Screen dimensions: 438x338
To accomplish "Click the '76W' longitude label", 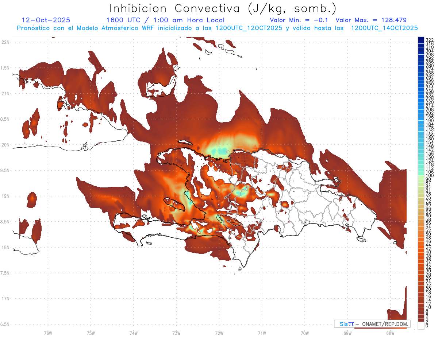I will tap(48, 333).
